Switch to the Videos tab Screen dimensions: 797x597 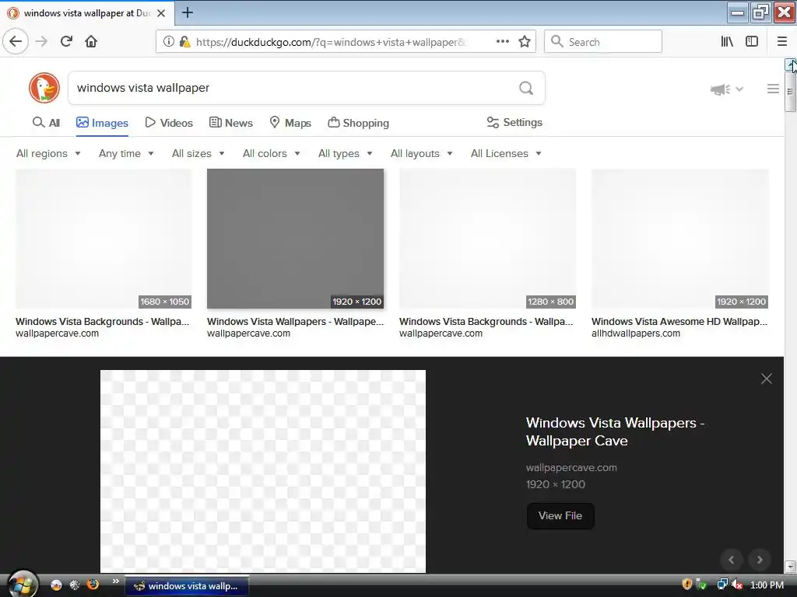click(x=169, y=123)
